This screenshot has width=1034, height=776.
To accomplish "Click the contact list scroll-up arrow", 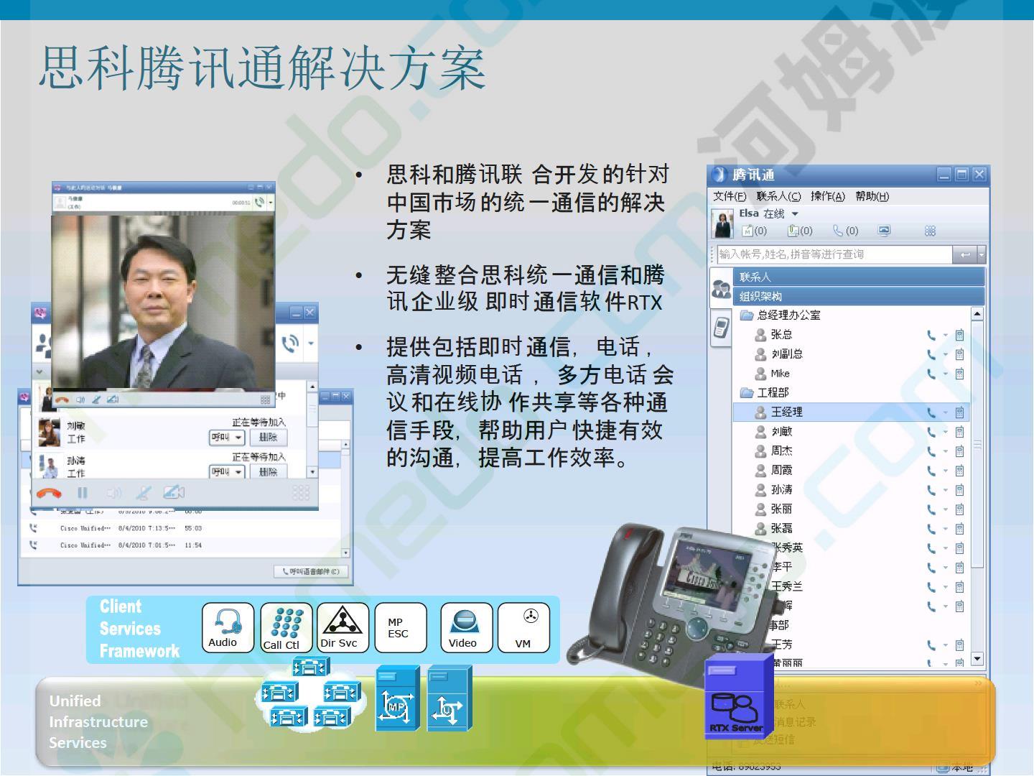I will (977, 314).
